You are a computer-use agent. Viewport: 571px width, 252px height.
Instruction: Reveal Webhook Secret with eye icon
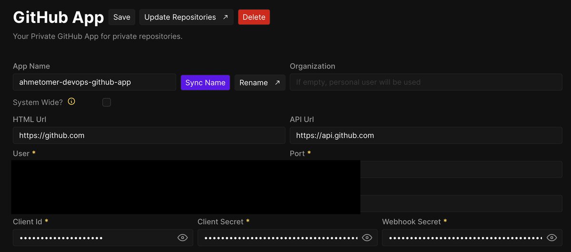coord(551,238)
